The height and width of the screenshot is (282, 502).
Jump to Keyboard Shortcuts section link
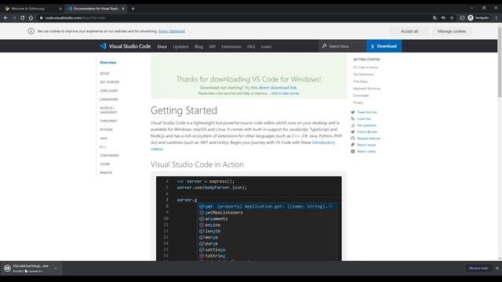(366, 89)
